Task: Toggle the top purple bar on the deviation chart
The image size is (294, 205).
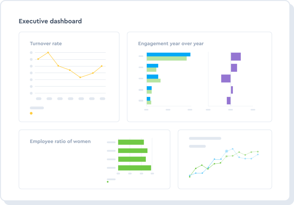Action: (236, 56)
